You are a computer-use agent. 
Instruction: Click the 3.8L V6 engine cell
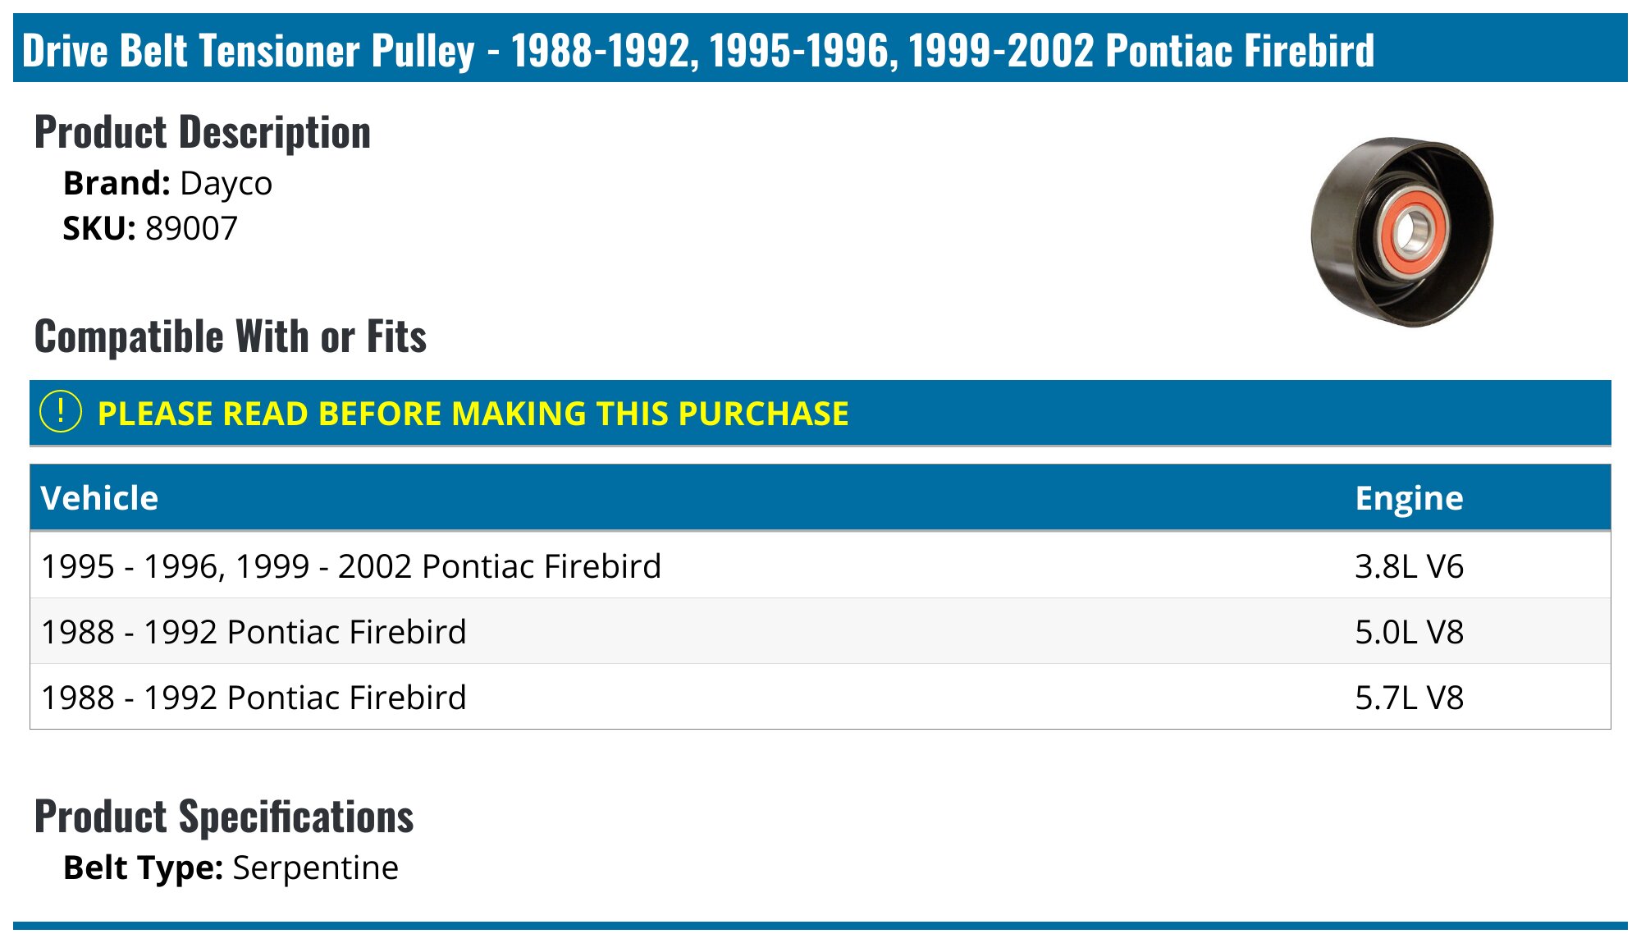[1409, 566]
